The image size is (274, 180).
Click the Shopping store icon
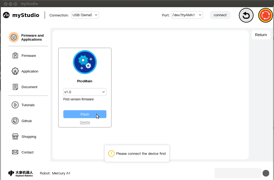[x=15, y=136]
